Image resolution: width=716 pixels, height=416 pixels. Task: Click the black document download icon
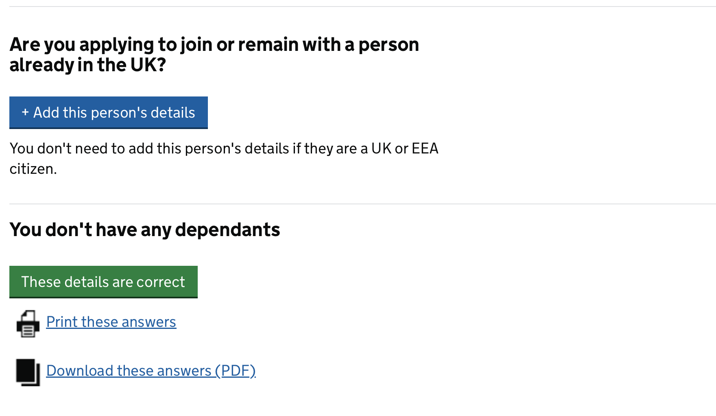click(x=28, y=372)
